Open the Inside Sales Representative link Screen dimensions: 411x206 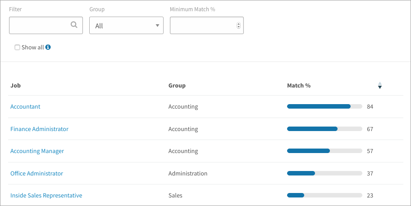pyautogui.click(x=46, y=196)
